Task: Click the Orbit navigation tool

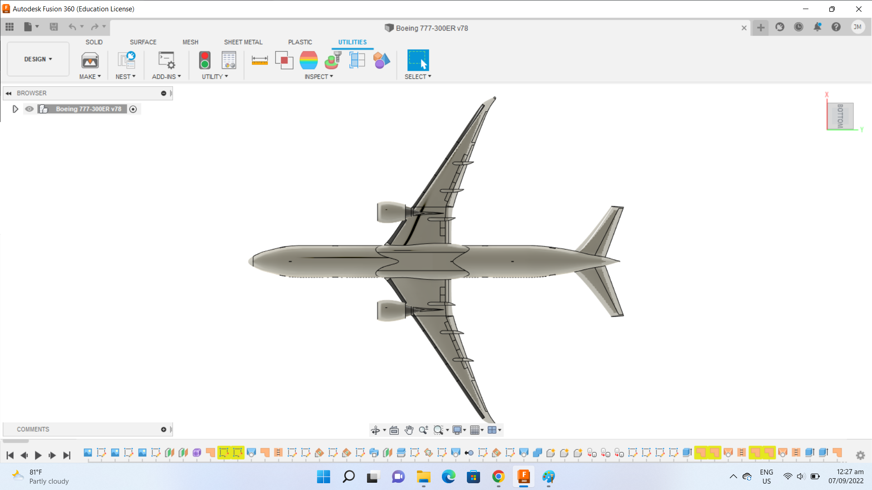Action: point(376,430)
